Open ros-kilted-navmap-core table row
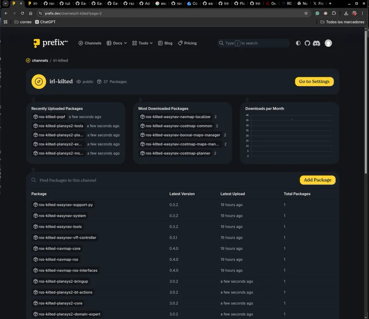369x319 pixels. coord(182,248)
